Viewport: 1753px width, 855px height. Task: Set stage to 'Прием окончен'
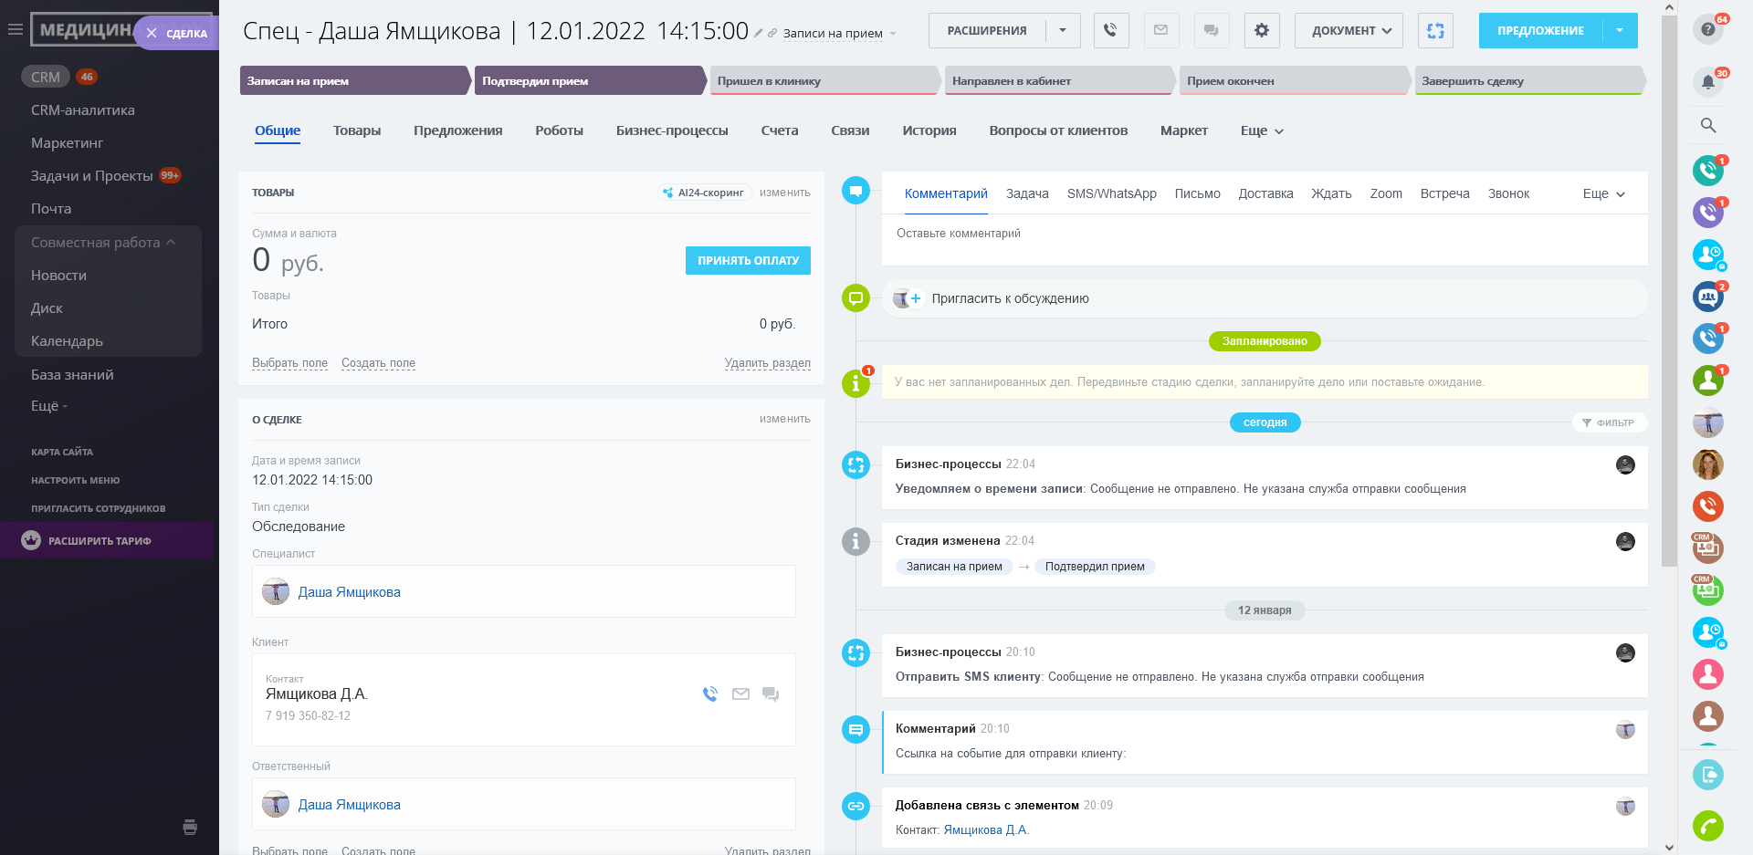(1292, 81)
